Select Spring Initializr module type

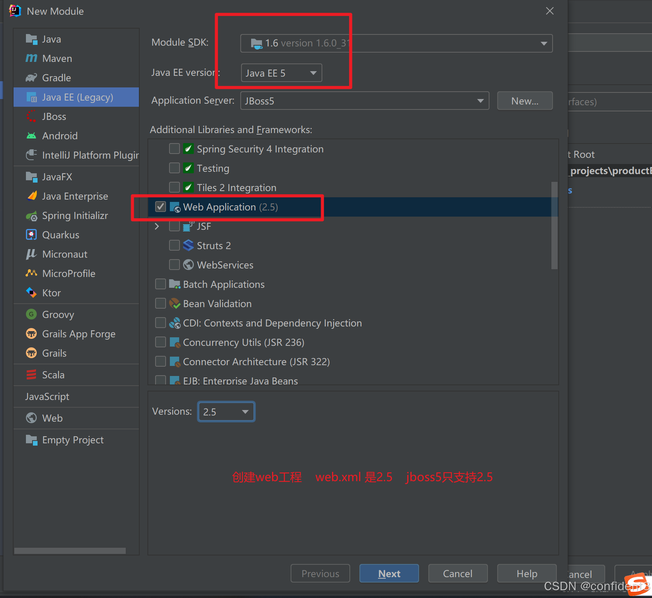(x=76, y=215)
